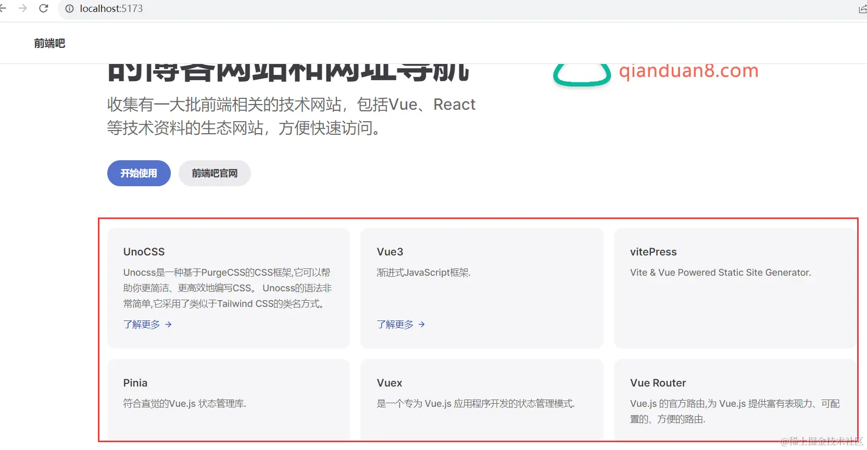
Task: Click the arrow icon after UnoCSS 了解更多
Action: (x=168, y=325)
